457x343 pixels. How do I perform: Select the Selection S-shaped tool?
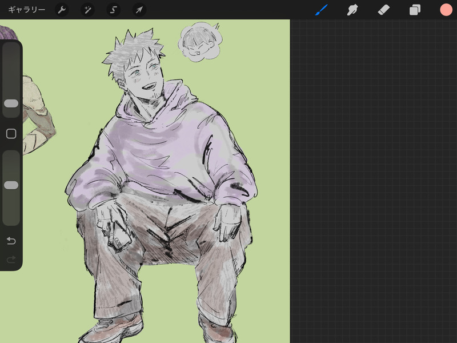(113, 10)
